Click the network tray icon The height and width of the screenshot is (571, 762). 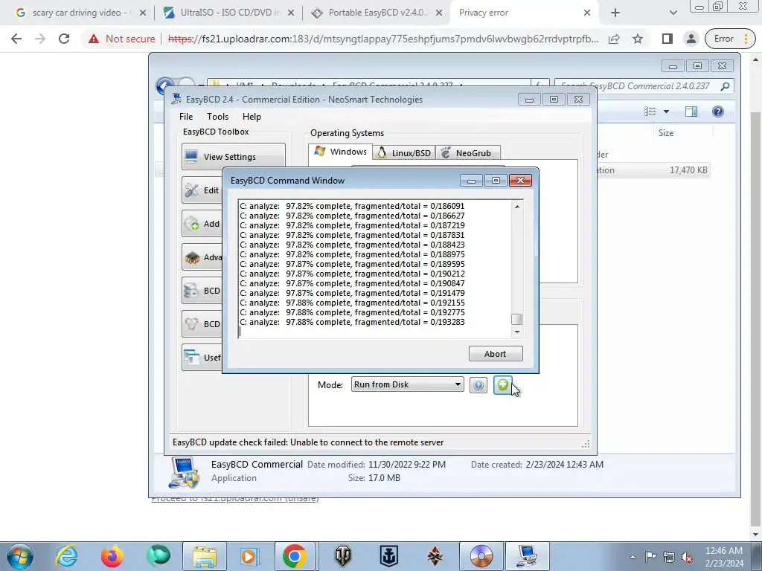[669, 557]
